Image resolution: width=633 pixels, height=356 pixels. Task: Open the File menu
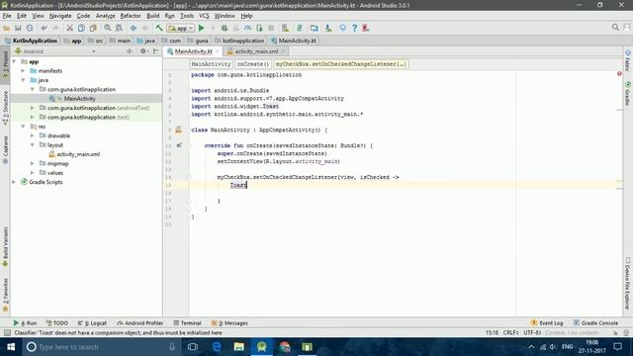pyautogui.click(x=7, y=16)
